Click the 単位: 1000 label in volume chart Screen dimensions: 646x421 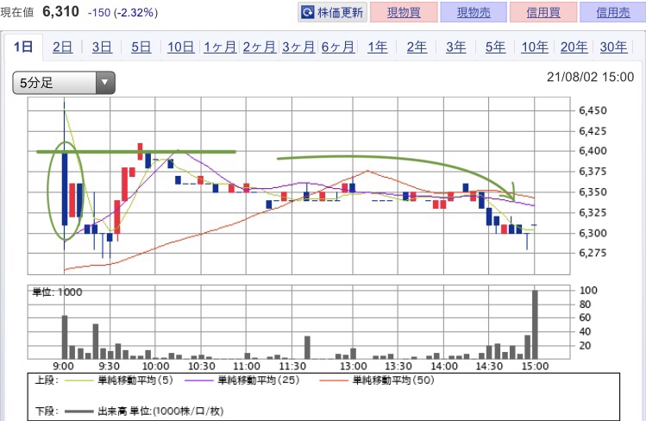pyautogui.click(x=57, y=292)
